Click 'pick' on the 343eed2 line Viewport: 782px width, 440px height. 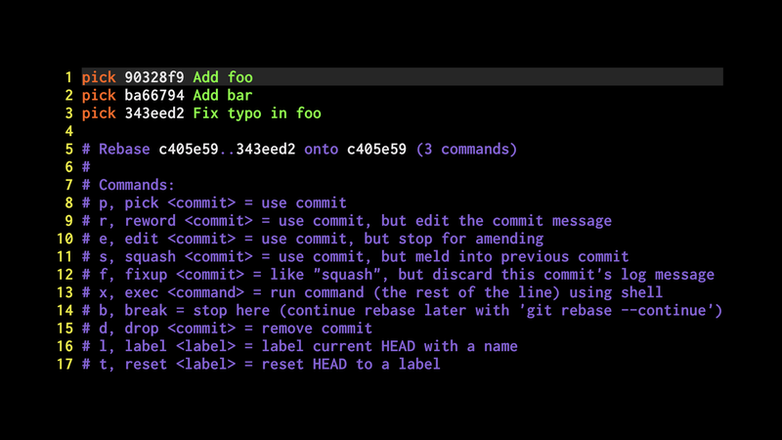click(x=99, y=113)
